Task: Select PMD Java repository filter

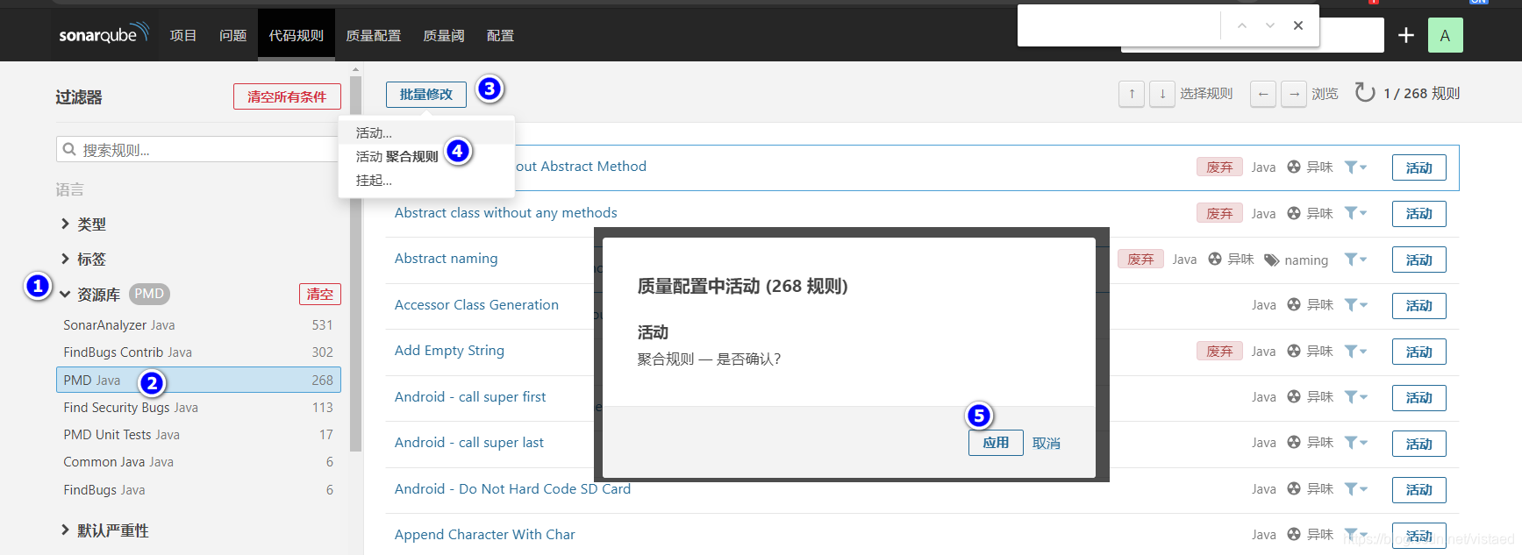Action: (198, 380)
